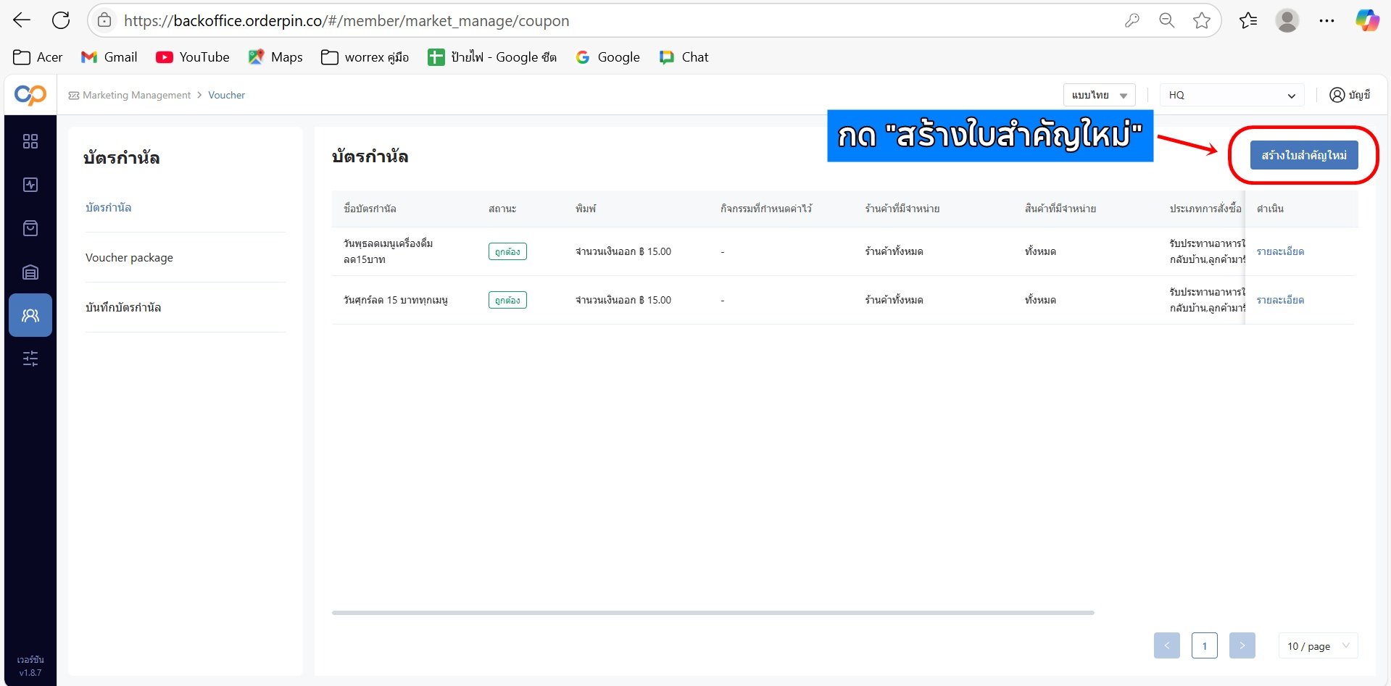Open the YouTube bookmark

tap(193, 57)
